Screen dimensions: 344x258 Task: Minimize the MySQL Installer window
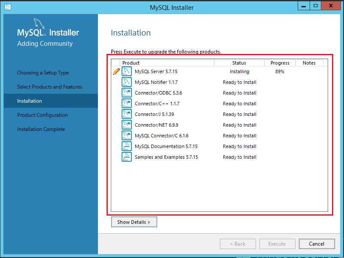304,6
